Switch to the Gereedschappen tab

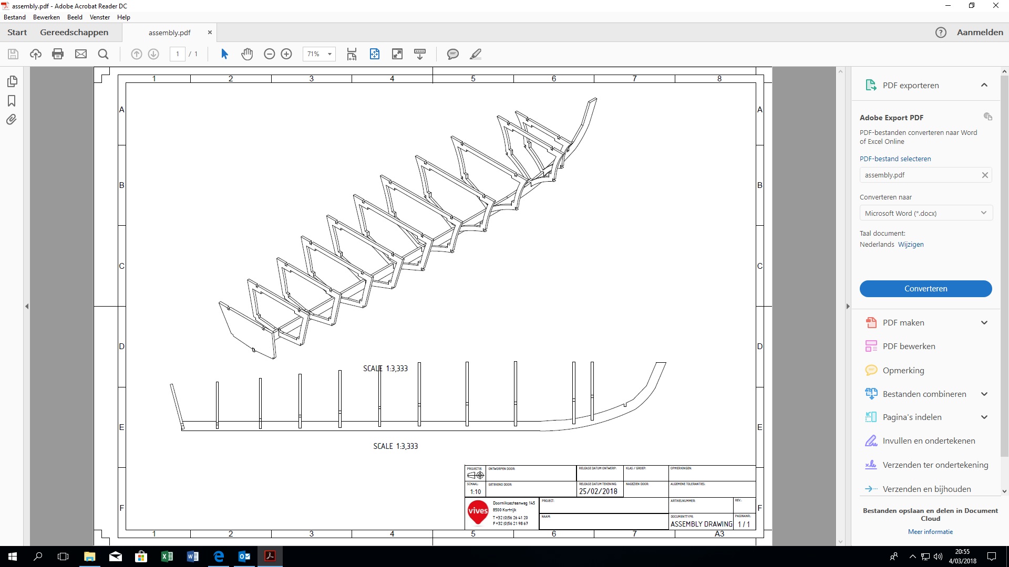[x=74, y=33]
